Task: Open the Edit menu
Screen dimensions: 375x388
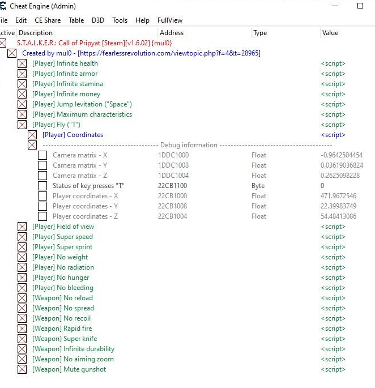Action: (21, 20)
